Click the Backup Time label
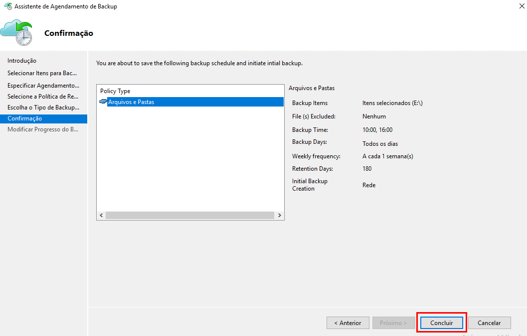This screenshot has width=527, height=336. [x=310, y=130]
